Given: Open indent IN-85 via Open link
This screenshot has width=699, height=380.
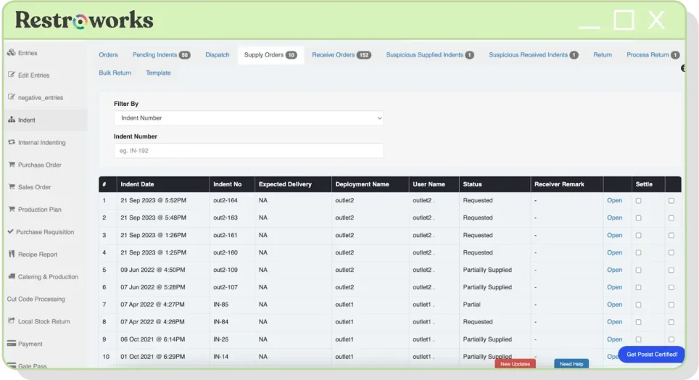Looking at the screenshot, I should coord(614,305).
